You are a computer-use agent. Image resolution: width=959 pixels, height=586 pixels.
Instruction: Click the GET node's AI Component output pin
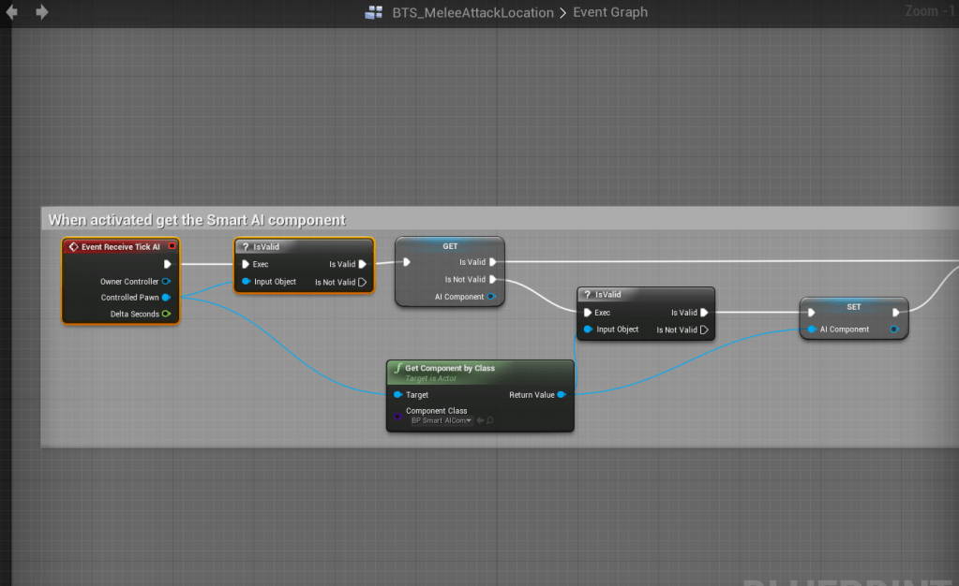[492, 297]
